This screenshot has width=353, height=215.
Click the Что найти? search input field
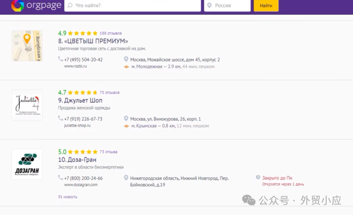(x=133, y=5)
